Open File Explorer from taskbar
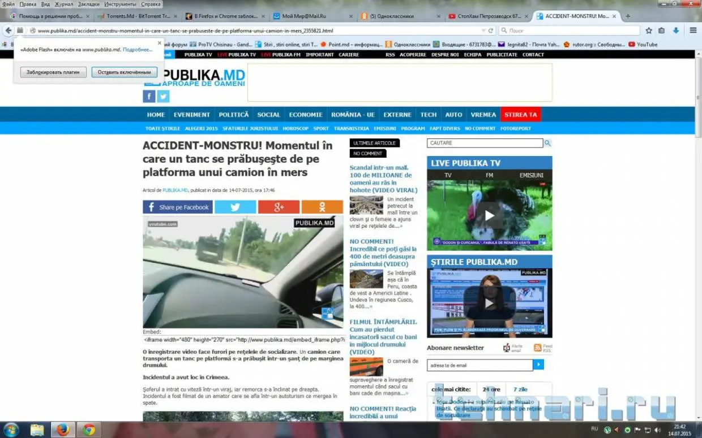The width and height of the screenshot is (702, 438). [37, 430]
